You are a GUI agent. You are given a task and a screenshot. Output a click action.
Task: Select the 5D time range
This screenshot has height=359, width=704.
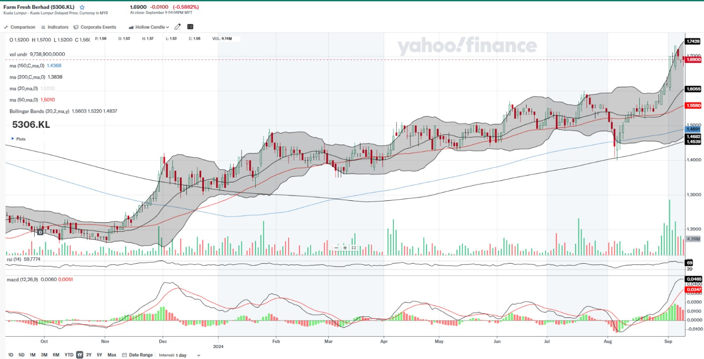22,355
